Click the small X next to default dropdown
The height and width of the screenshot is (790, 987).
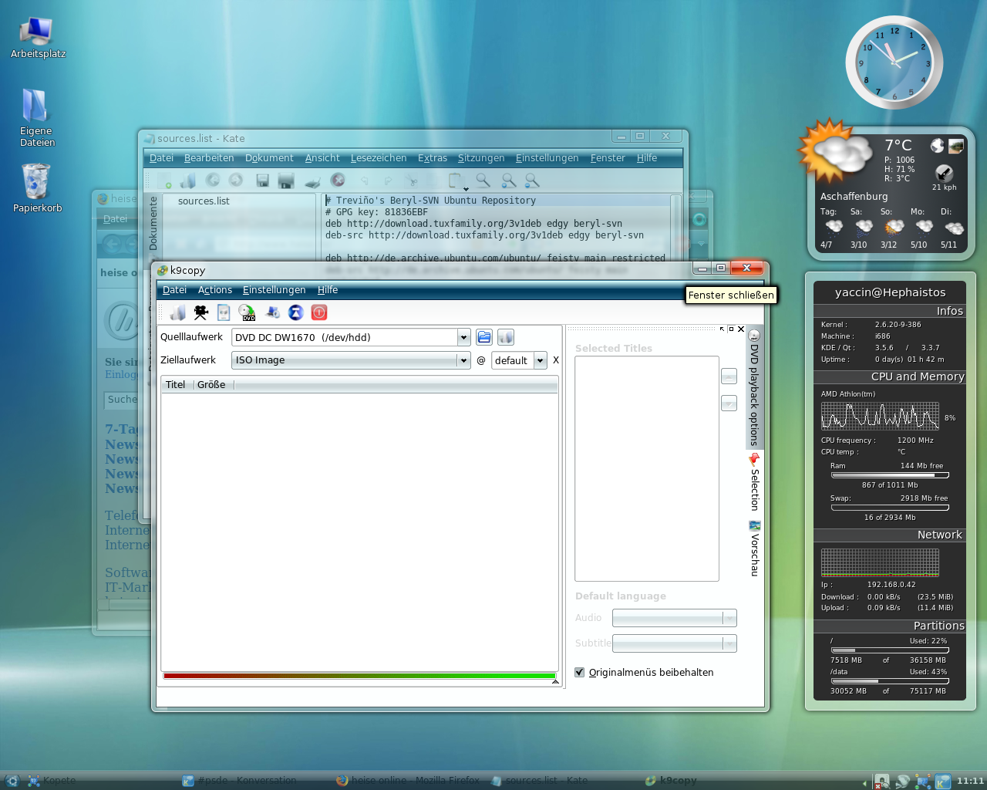[556, 360]
